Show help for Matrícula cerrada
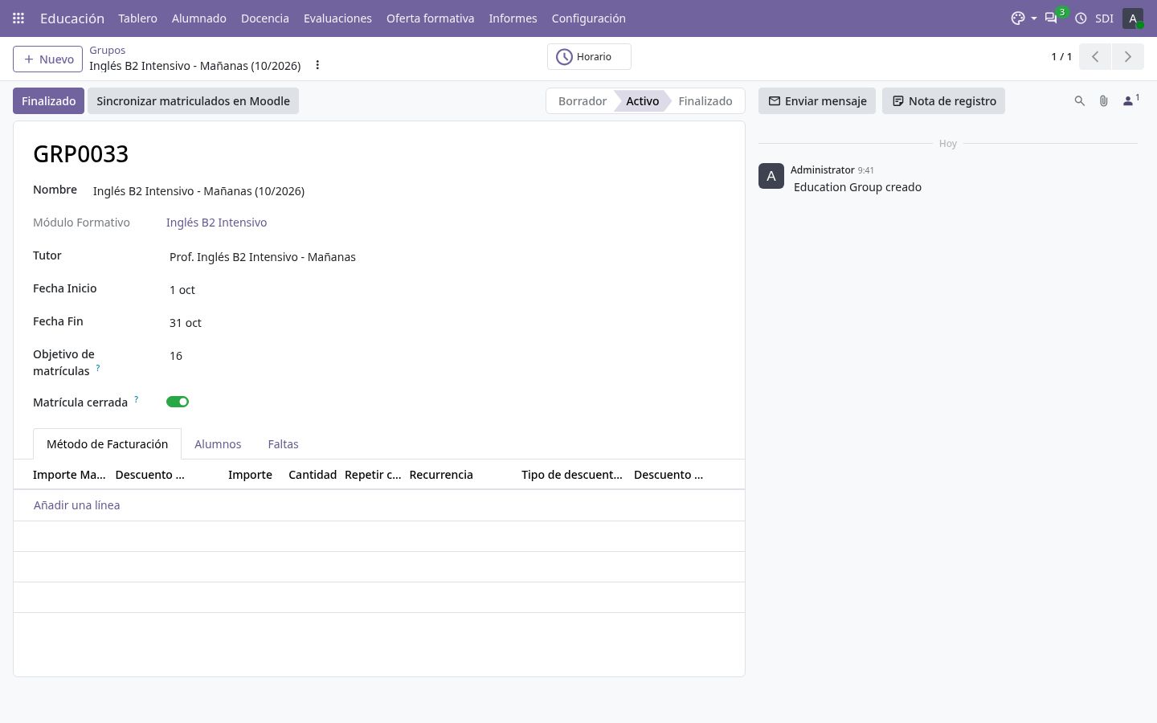This screenshot has height=723, width=1157. (x=136, y=398)
